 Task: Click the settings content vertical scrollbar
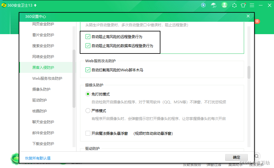tap(249, 72)
